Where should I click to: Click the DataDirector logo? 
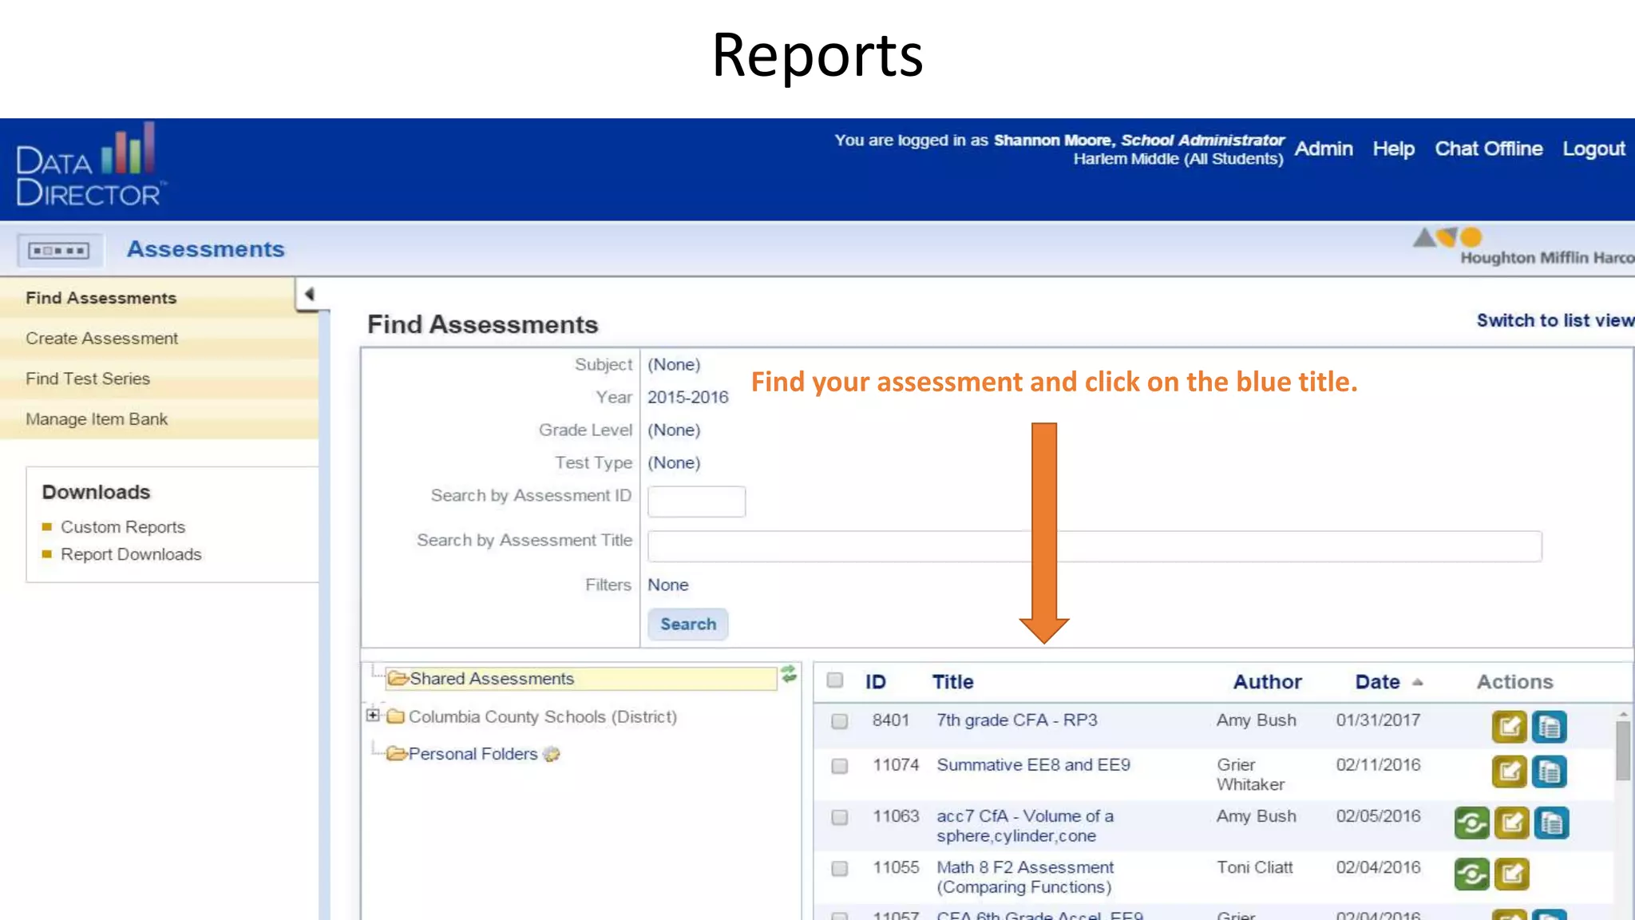[90, 165]
